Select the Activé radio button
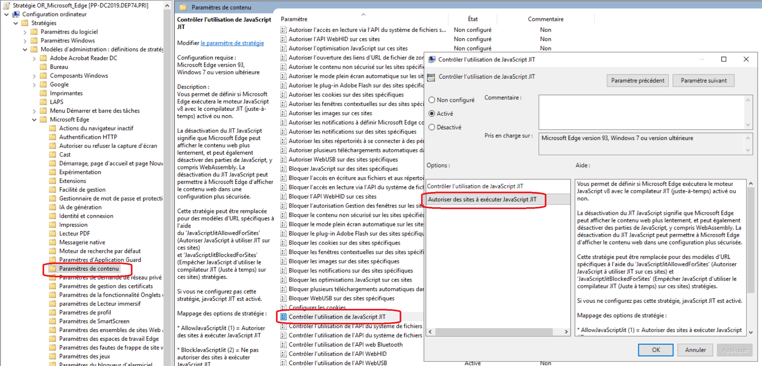Image resolution: width=762 pixels, height=366 pixels. tap(432, 114)
